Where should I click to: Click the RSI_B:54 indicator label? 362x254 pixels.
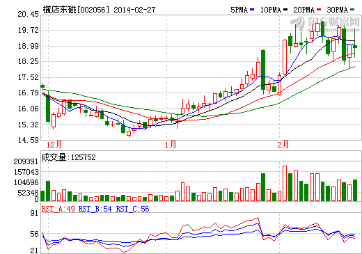coord(95,209)
